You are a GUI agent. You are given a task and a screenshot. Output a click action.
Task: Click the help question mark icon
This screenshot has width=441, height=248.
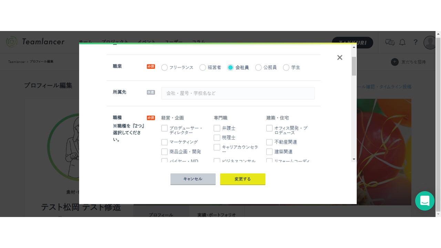416,42
